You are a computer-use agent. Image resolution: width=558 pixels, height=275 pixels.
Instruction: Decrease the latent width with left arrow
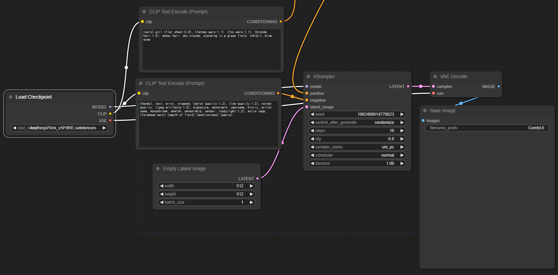(162, 186)
